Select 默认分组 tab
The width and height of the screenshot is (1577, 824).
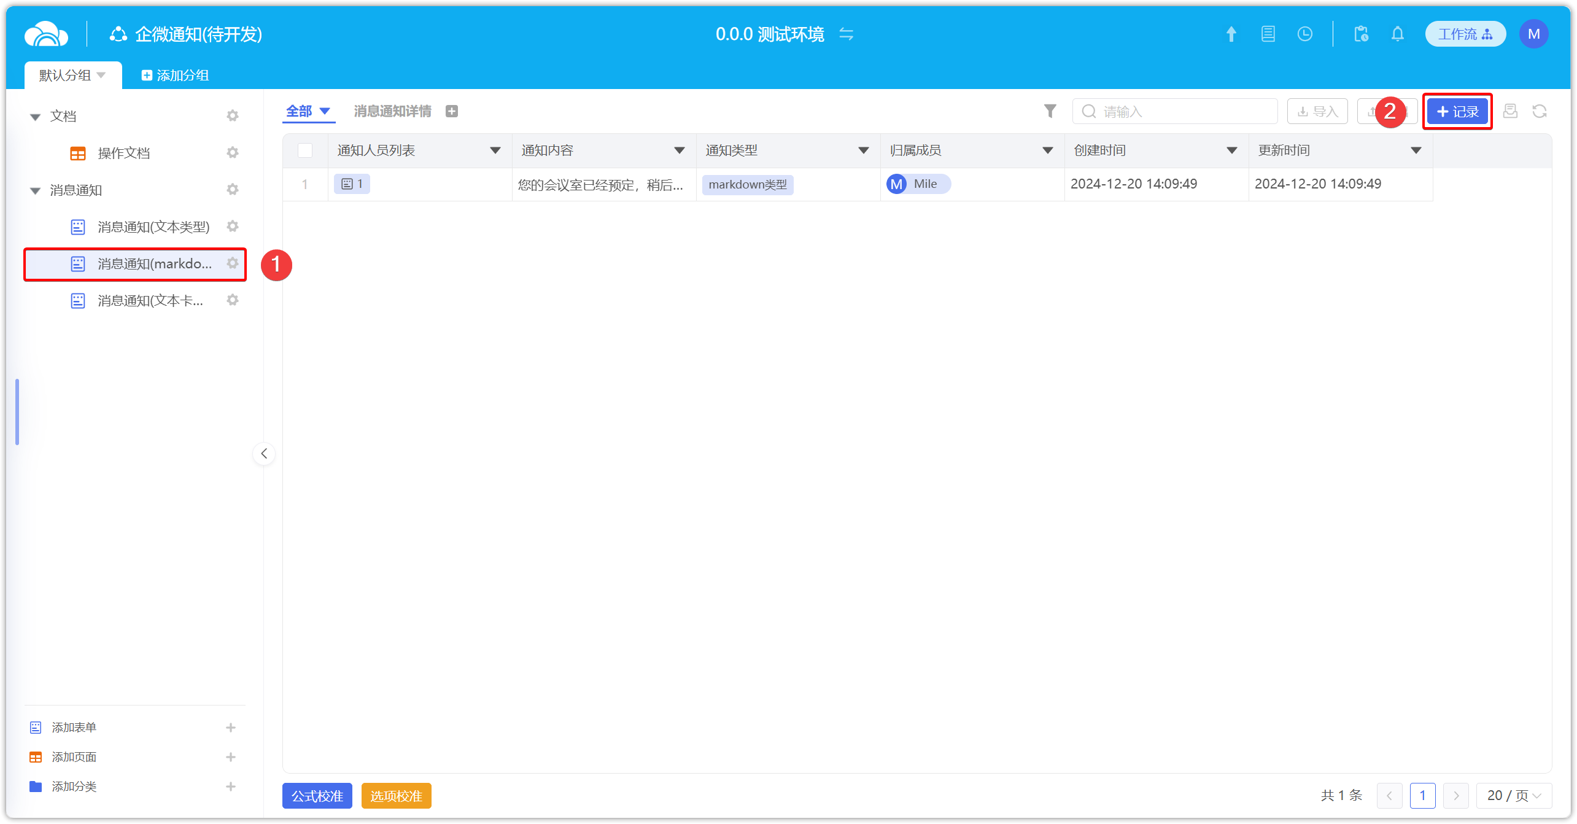73,75
